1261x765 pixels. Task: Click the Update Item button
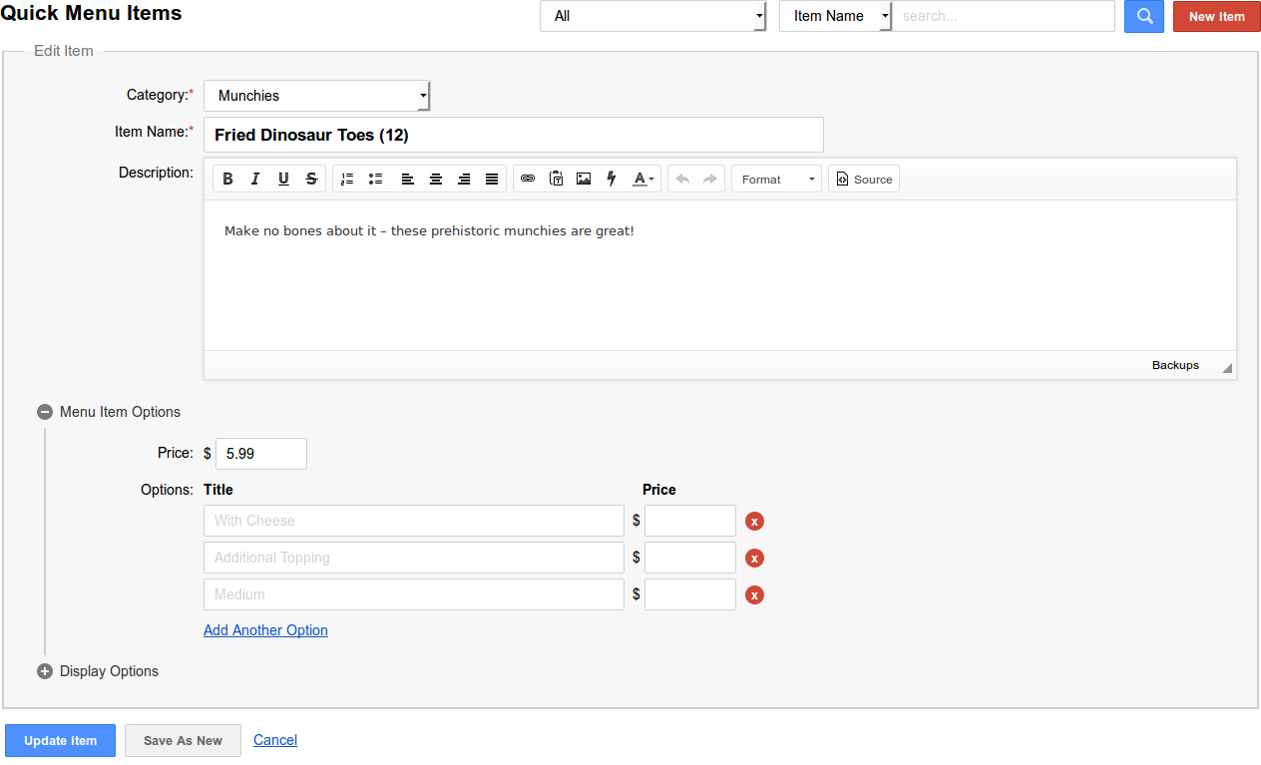(60, 741)
